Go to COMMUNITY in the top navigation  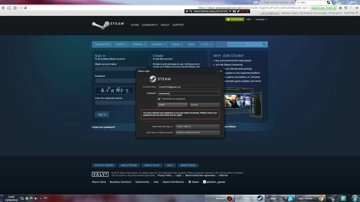click(x=150, y=25)
